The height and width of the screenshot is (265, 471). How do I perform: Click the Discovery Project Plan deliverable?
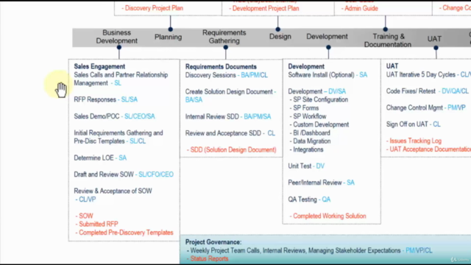(152, 8)
